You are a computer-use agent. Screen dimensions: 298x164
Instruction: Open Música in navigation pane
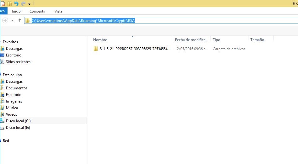click(12, 108)
